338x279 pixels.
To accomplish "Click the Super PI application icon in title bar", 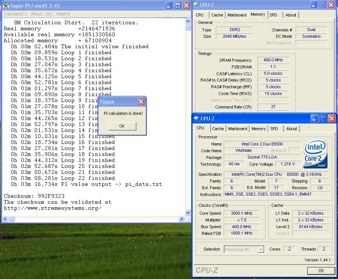I will pyautogui.click(x=6, y=5).
